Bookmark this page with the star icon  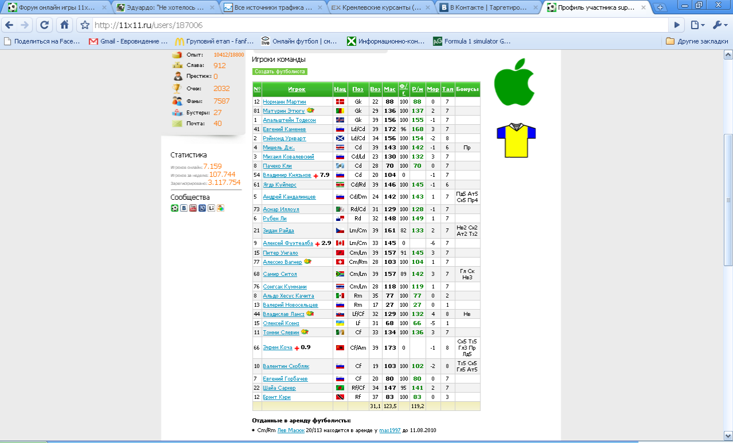click(x=85, y=25)
